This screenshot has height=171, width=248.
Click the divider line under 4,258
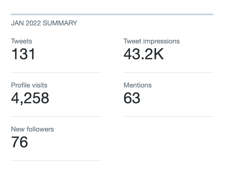click(x=56, y=117)
